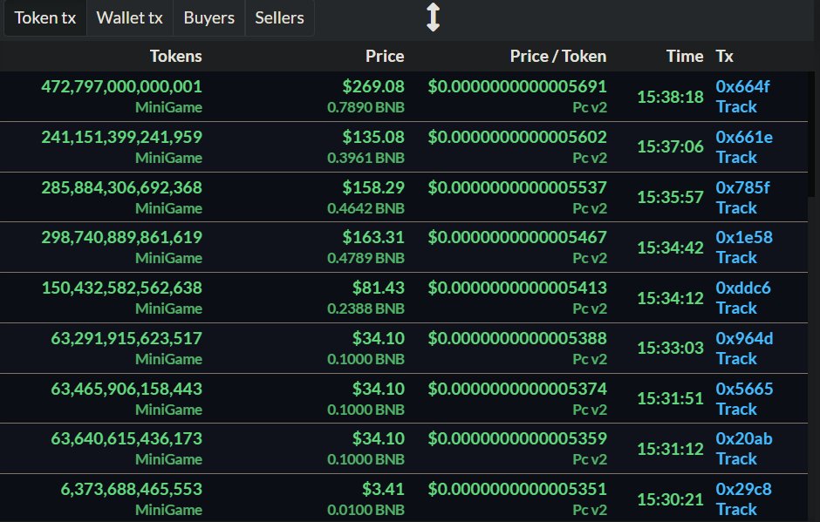Select token amount 63,640,615,436,173
Screen dimensions: 820x522
tap(126, 438)
